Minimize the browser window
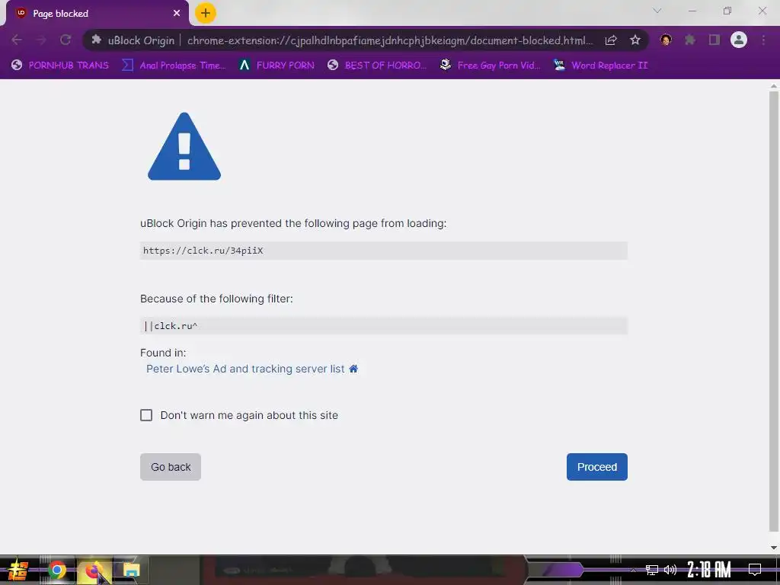Image resolution: width=780 pixels, height=585 pixels. (x=692, y=11)
